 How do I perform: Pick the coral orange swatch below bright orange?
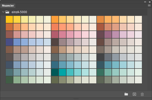coord(55,27)
